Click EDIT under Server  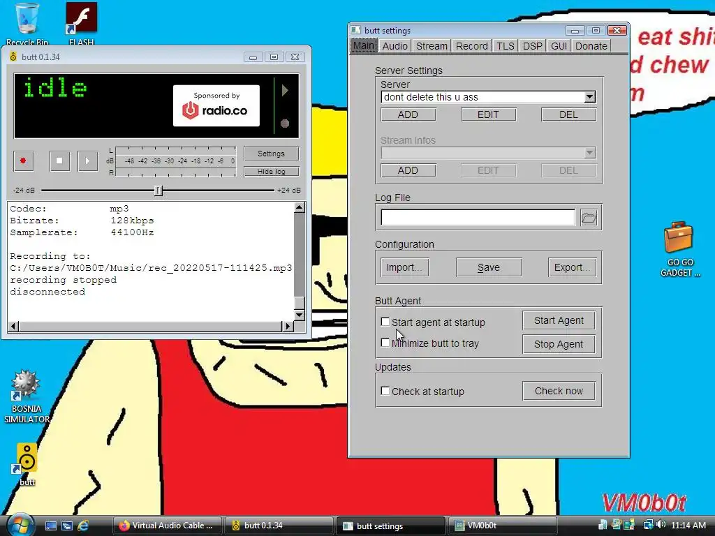[488, 114]
